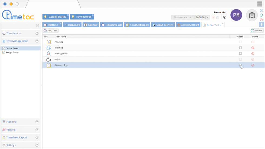
Task: Delete the Business Trip task
Action: point(253,65)
